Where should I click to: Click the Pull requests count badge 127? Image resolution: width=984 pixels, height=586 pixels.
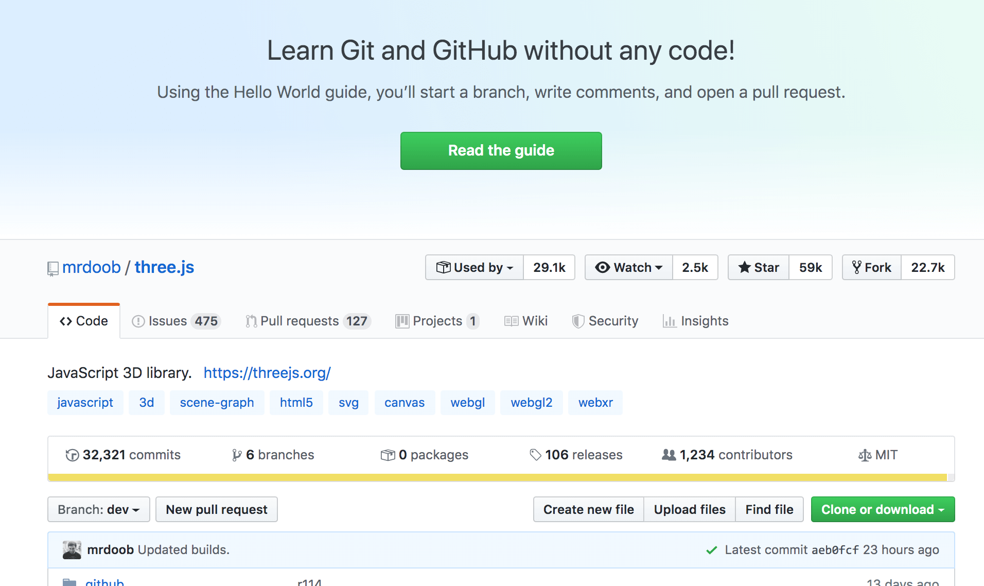[357, 321]
